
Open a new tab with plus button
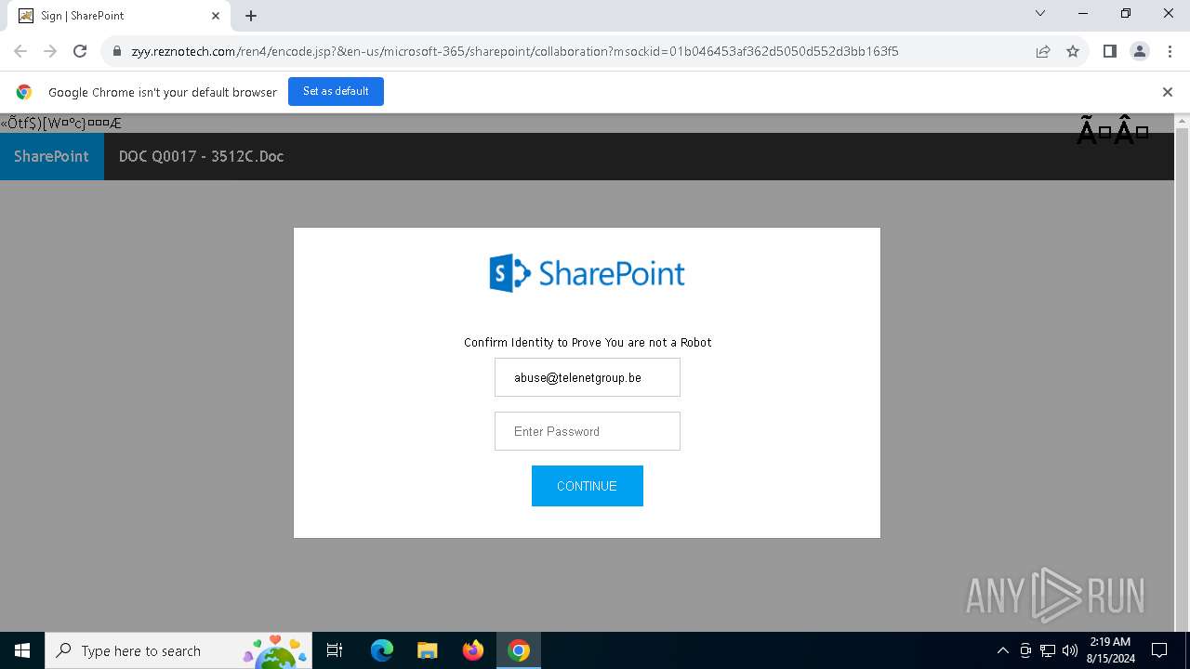point(251,16)
